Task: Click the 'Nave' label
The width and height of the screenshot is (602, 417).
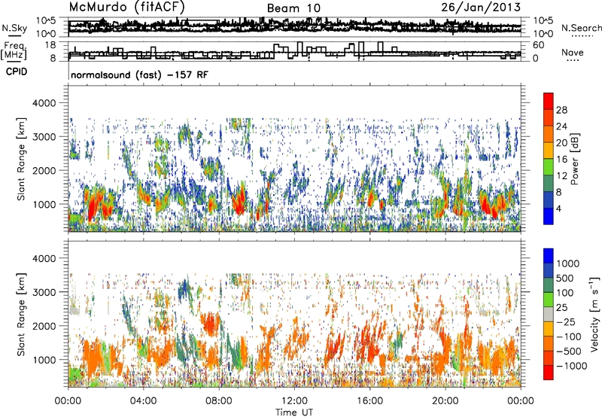Action: (573, 52)
